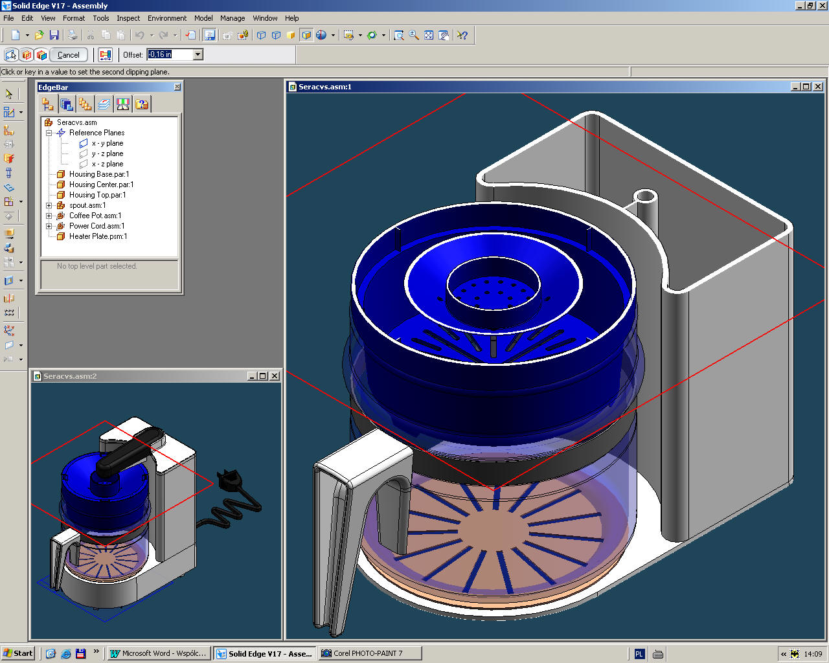Switch to the Select Tools tab in EdgeBar

click(141, 104)
